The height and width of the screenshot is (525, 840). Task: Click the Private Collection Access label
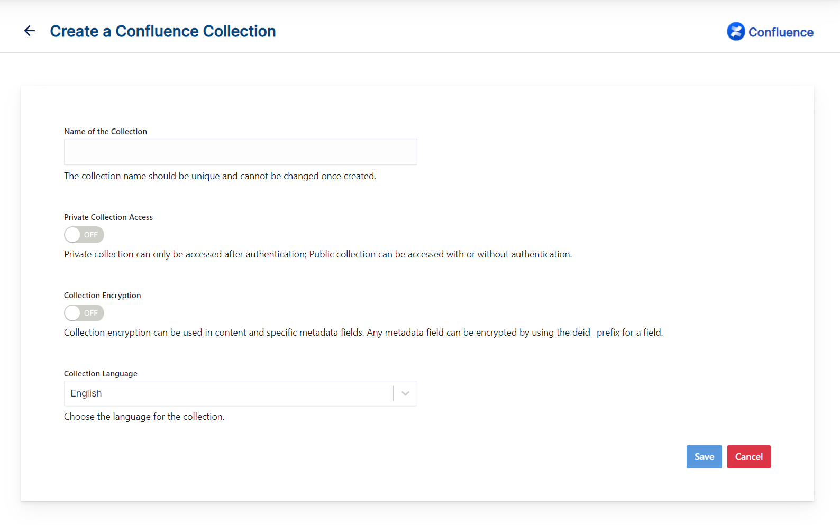point(108,217)
